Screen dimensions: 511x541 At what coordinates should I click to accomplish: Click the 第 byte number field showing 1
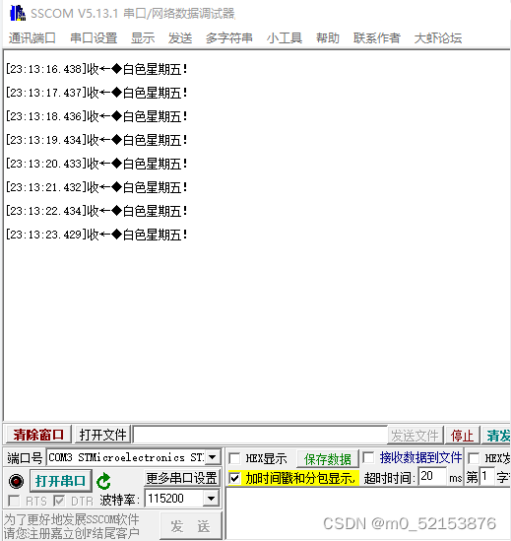click(487, 477)
